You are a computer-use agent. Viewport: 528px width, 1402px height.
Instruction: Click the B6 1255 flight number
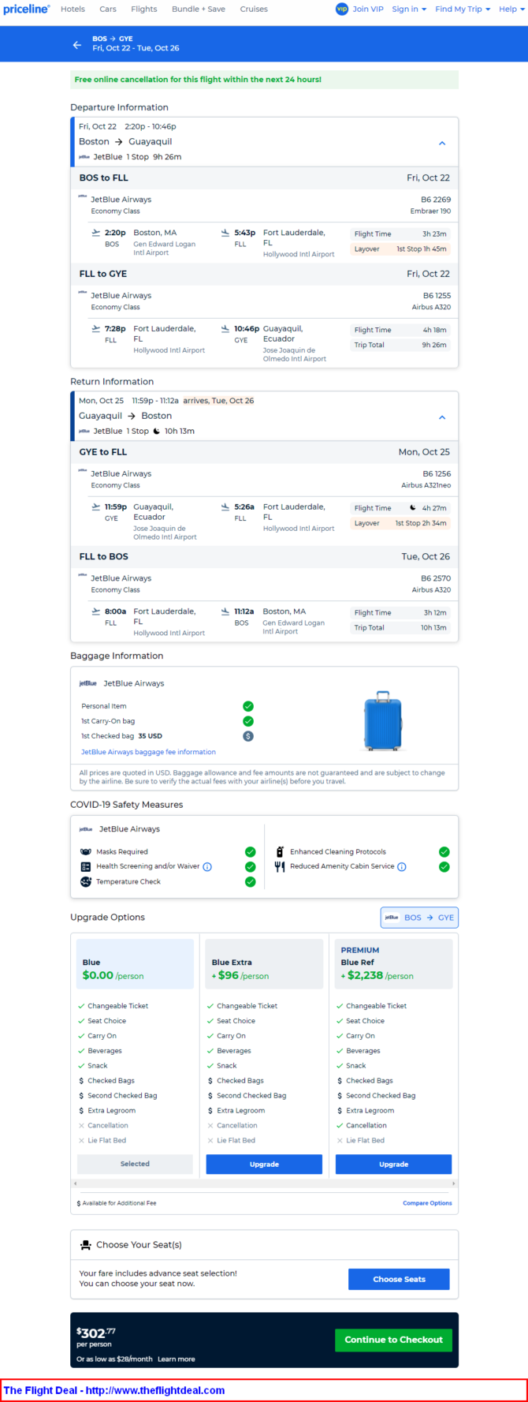click(x=437, y=296)
